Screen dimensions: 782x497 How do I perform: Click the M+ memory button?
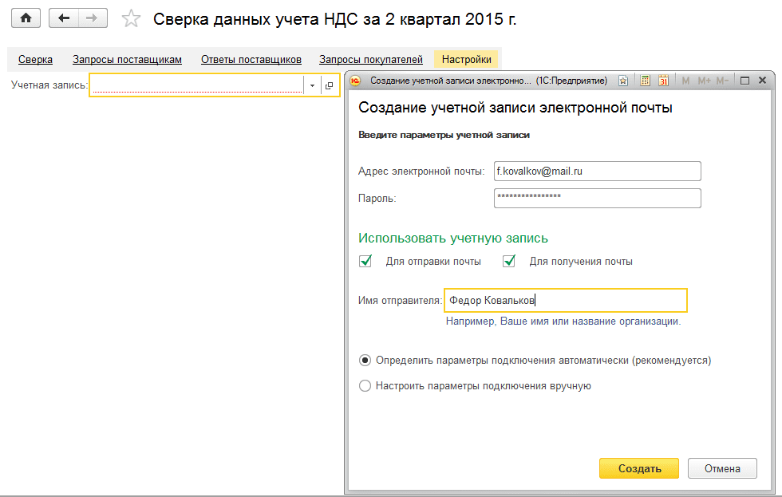click(704, 81)
